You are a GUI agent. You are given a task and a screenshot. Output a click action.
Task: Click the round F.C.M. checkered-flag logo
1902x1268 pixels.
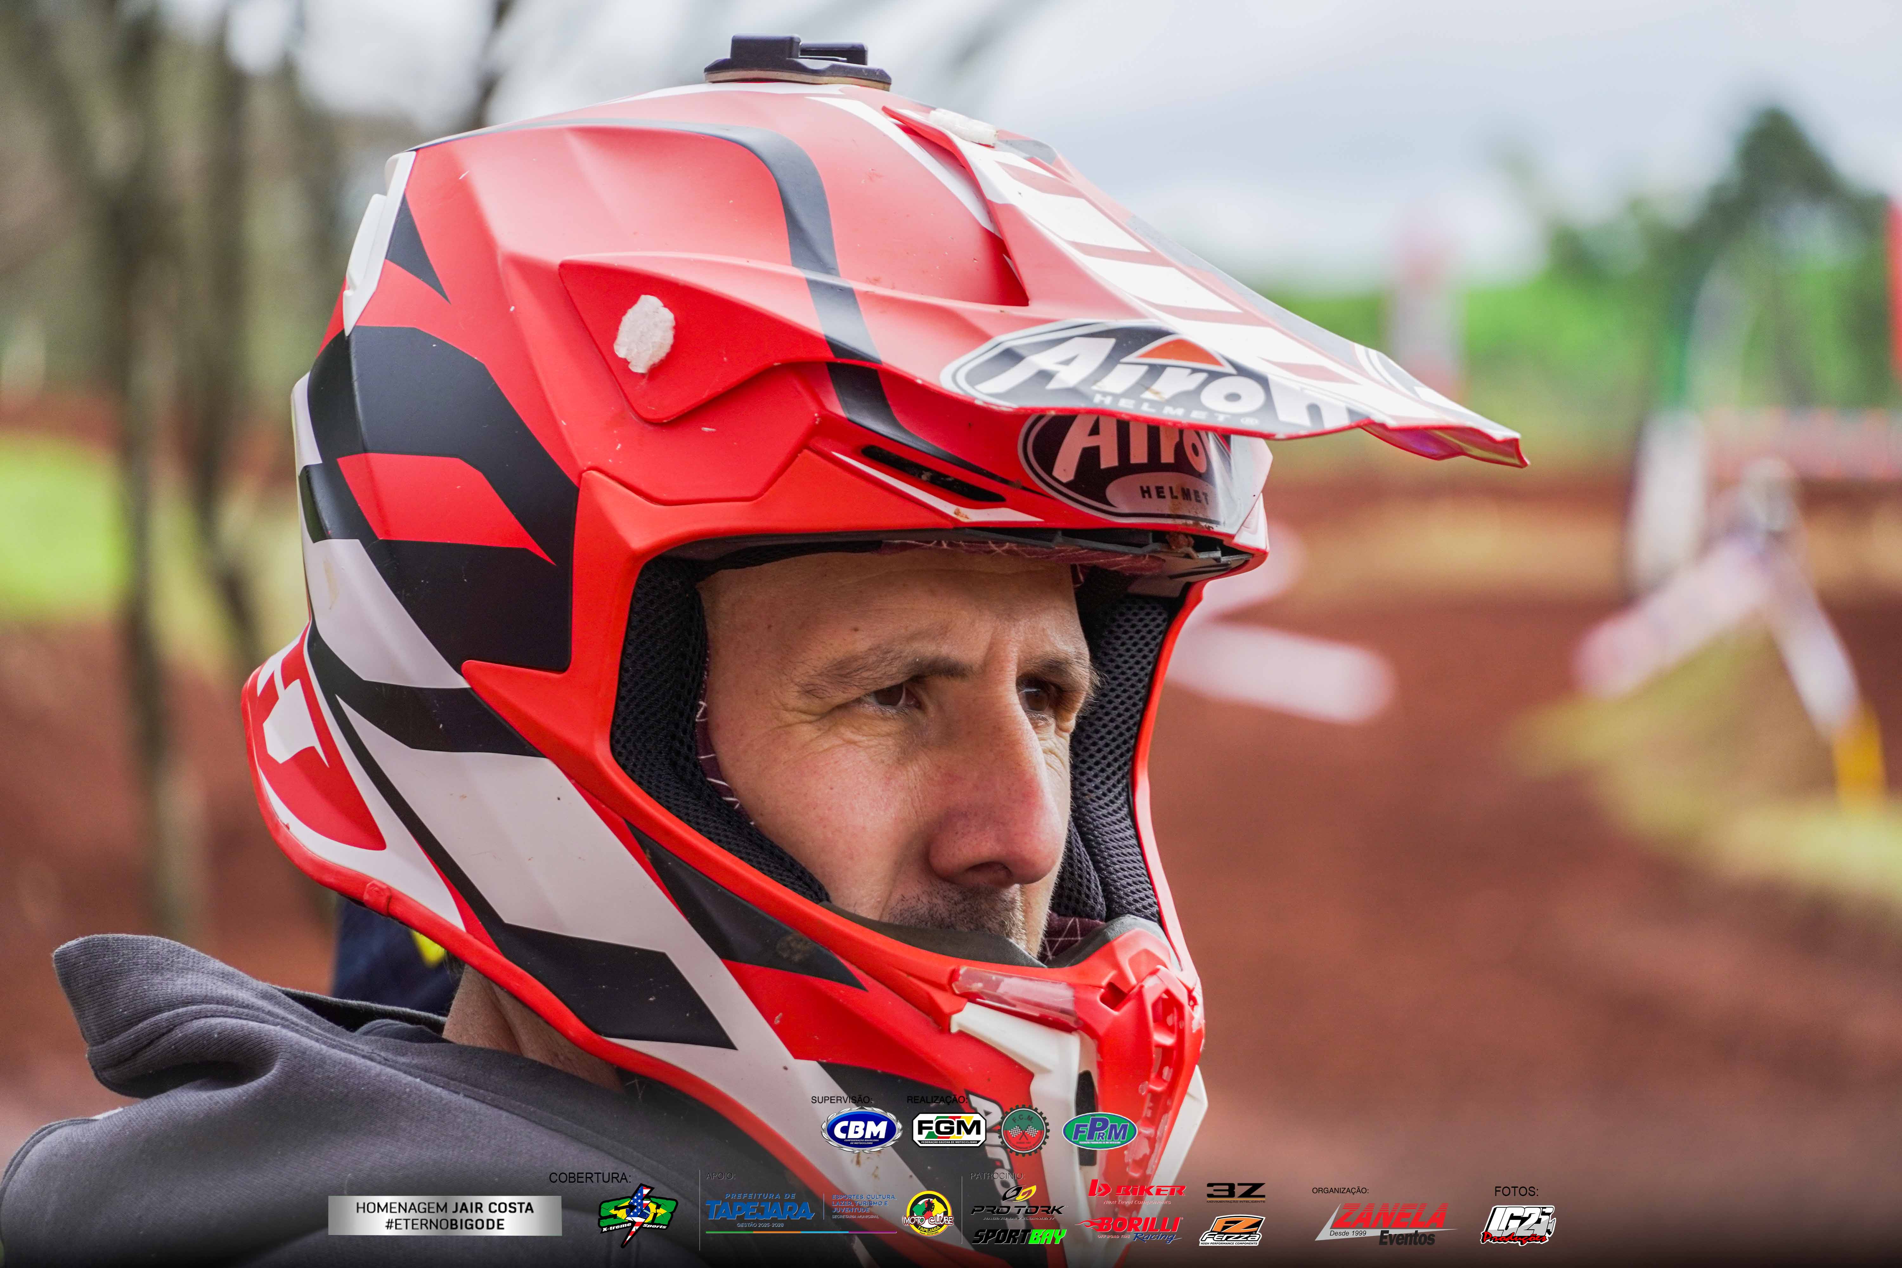tap(1025, 1130)
